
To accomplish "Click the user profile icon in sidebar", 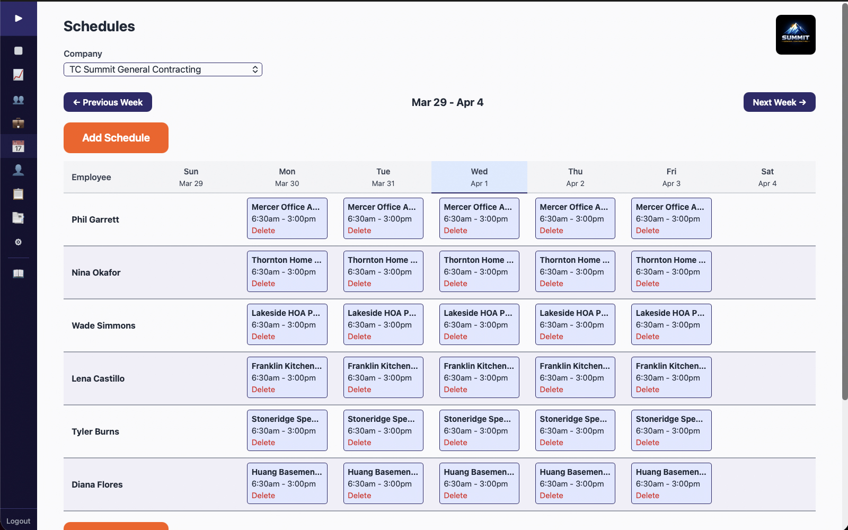I will click(x=19, y=170).
